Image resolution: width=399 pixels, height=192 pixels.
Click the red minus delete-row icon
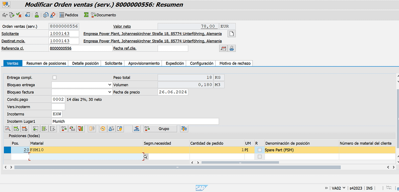tap(24, 129)
